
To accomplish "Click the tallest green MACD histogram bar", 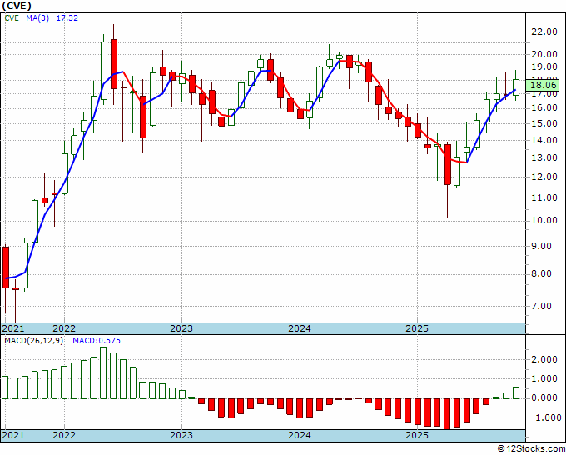I will [103, 373].
